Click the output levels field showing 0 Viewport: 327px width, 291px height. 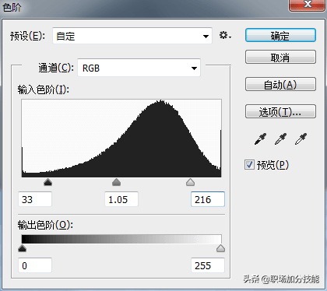click(35, 265)
